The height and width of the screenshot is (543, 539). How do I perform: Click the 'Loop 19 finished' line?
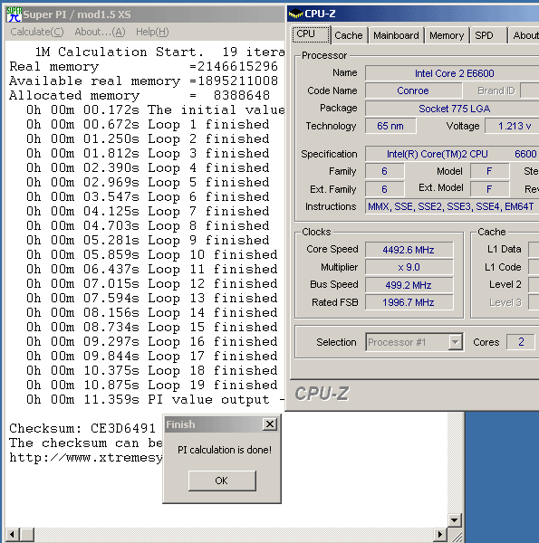coord(152,386)
